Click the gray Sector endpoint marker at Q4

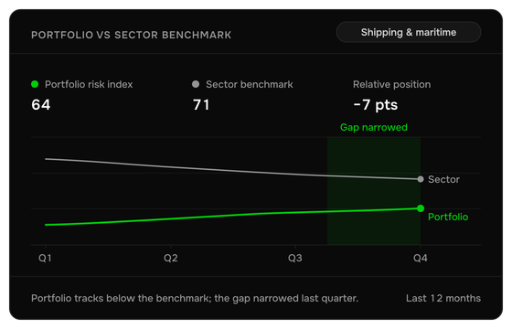click(x=421, y=179)
